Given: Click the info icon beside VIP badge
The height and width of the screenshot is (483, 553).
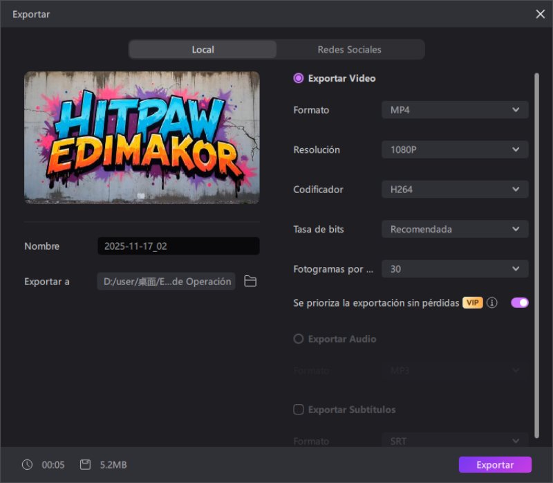Looking at the screenshot, I should (x=492, y=303).
